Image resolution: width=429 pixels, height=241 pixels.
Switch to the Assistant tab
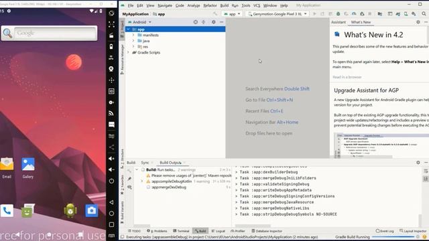(339, 22)
